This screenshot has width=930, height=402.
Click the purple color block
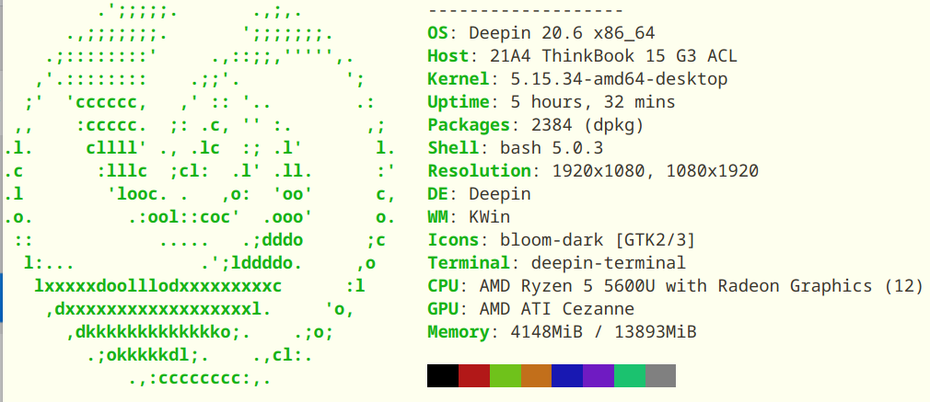[x=599, y=376]
